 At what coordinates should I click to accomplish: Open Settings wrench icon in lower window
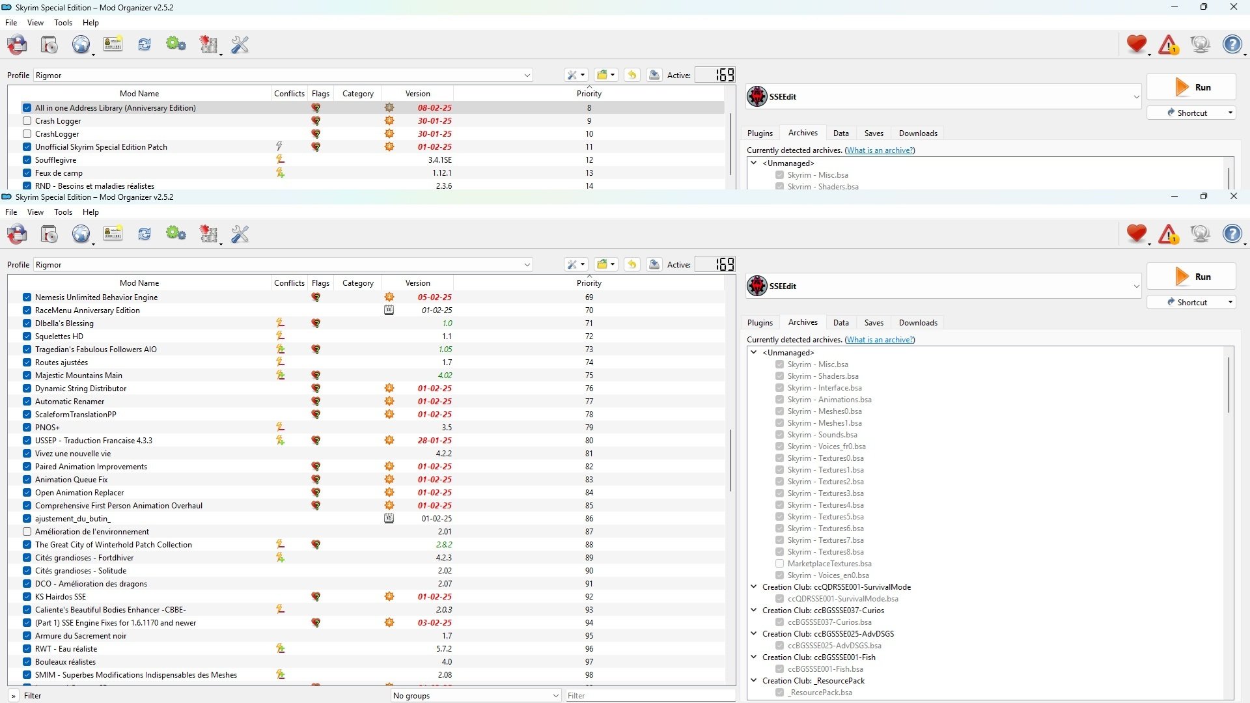pyautogui.click(x=240, y=234)
